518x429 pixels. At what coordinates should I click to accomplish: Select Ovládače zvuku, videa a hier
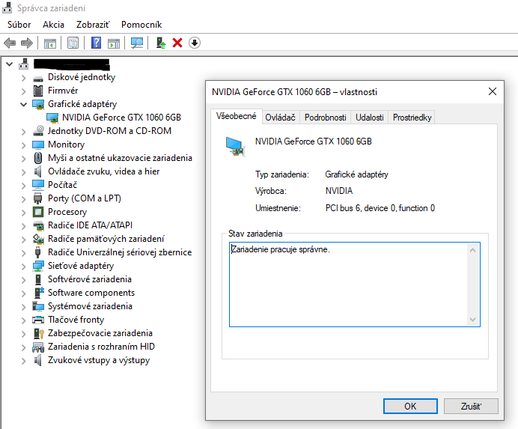click(104, 171)
